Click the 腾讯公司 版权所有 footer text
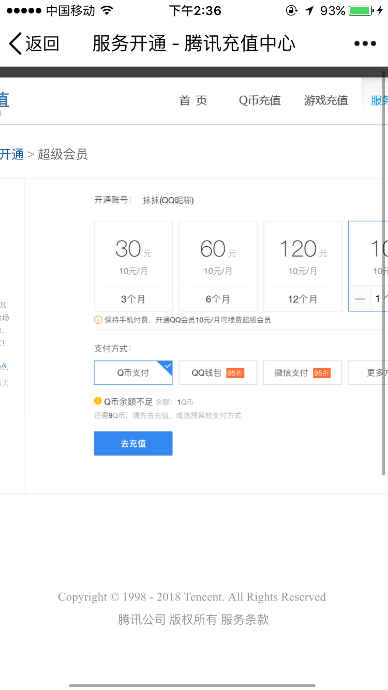Screen dimensions: 388x690 point(168,619)
